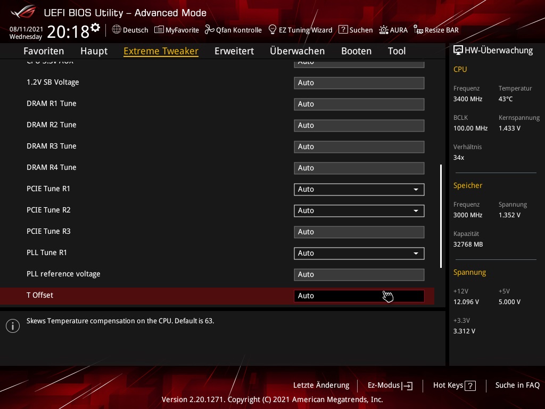Click the DRAM R1 Tune field

[359, 104]
